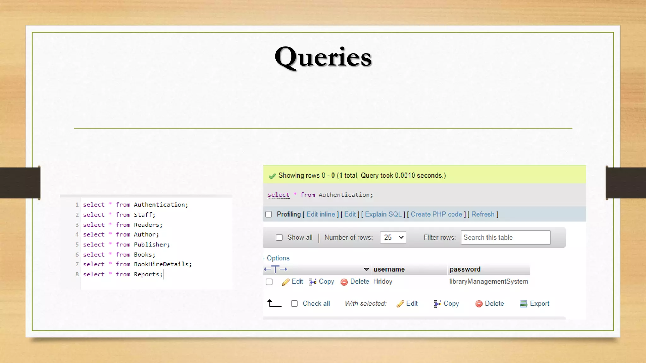Click the Refresh link
The height and width of the screenshot is (363, 646).
(x=483, y=214)
